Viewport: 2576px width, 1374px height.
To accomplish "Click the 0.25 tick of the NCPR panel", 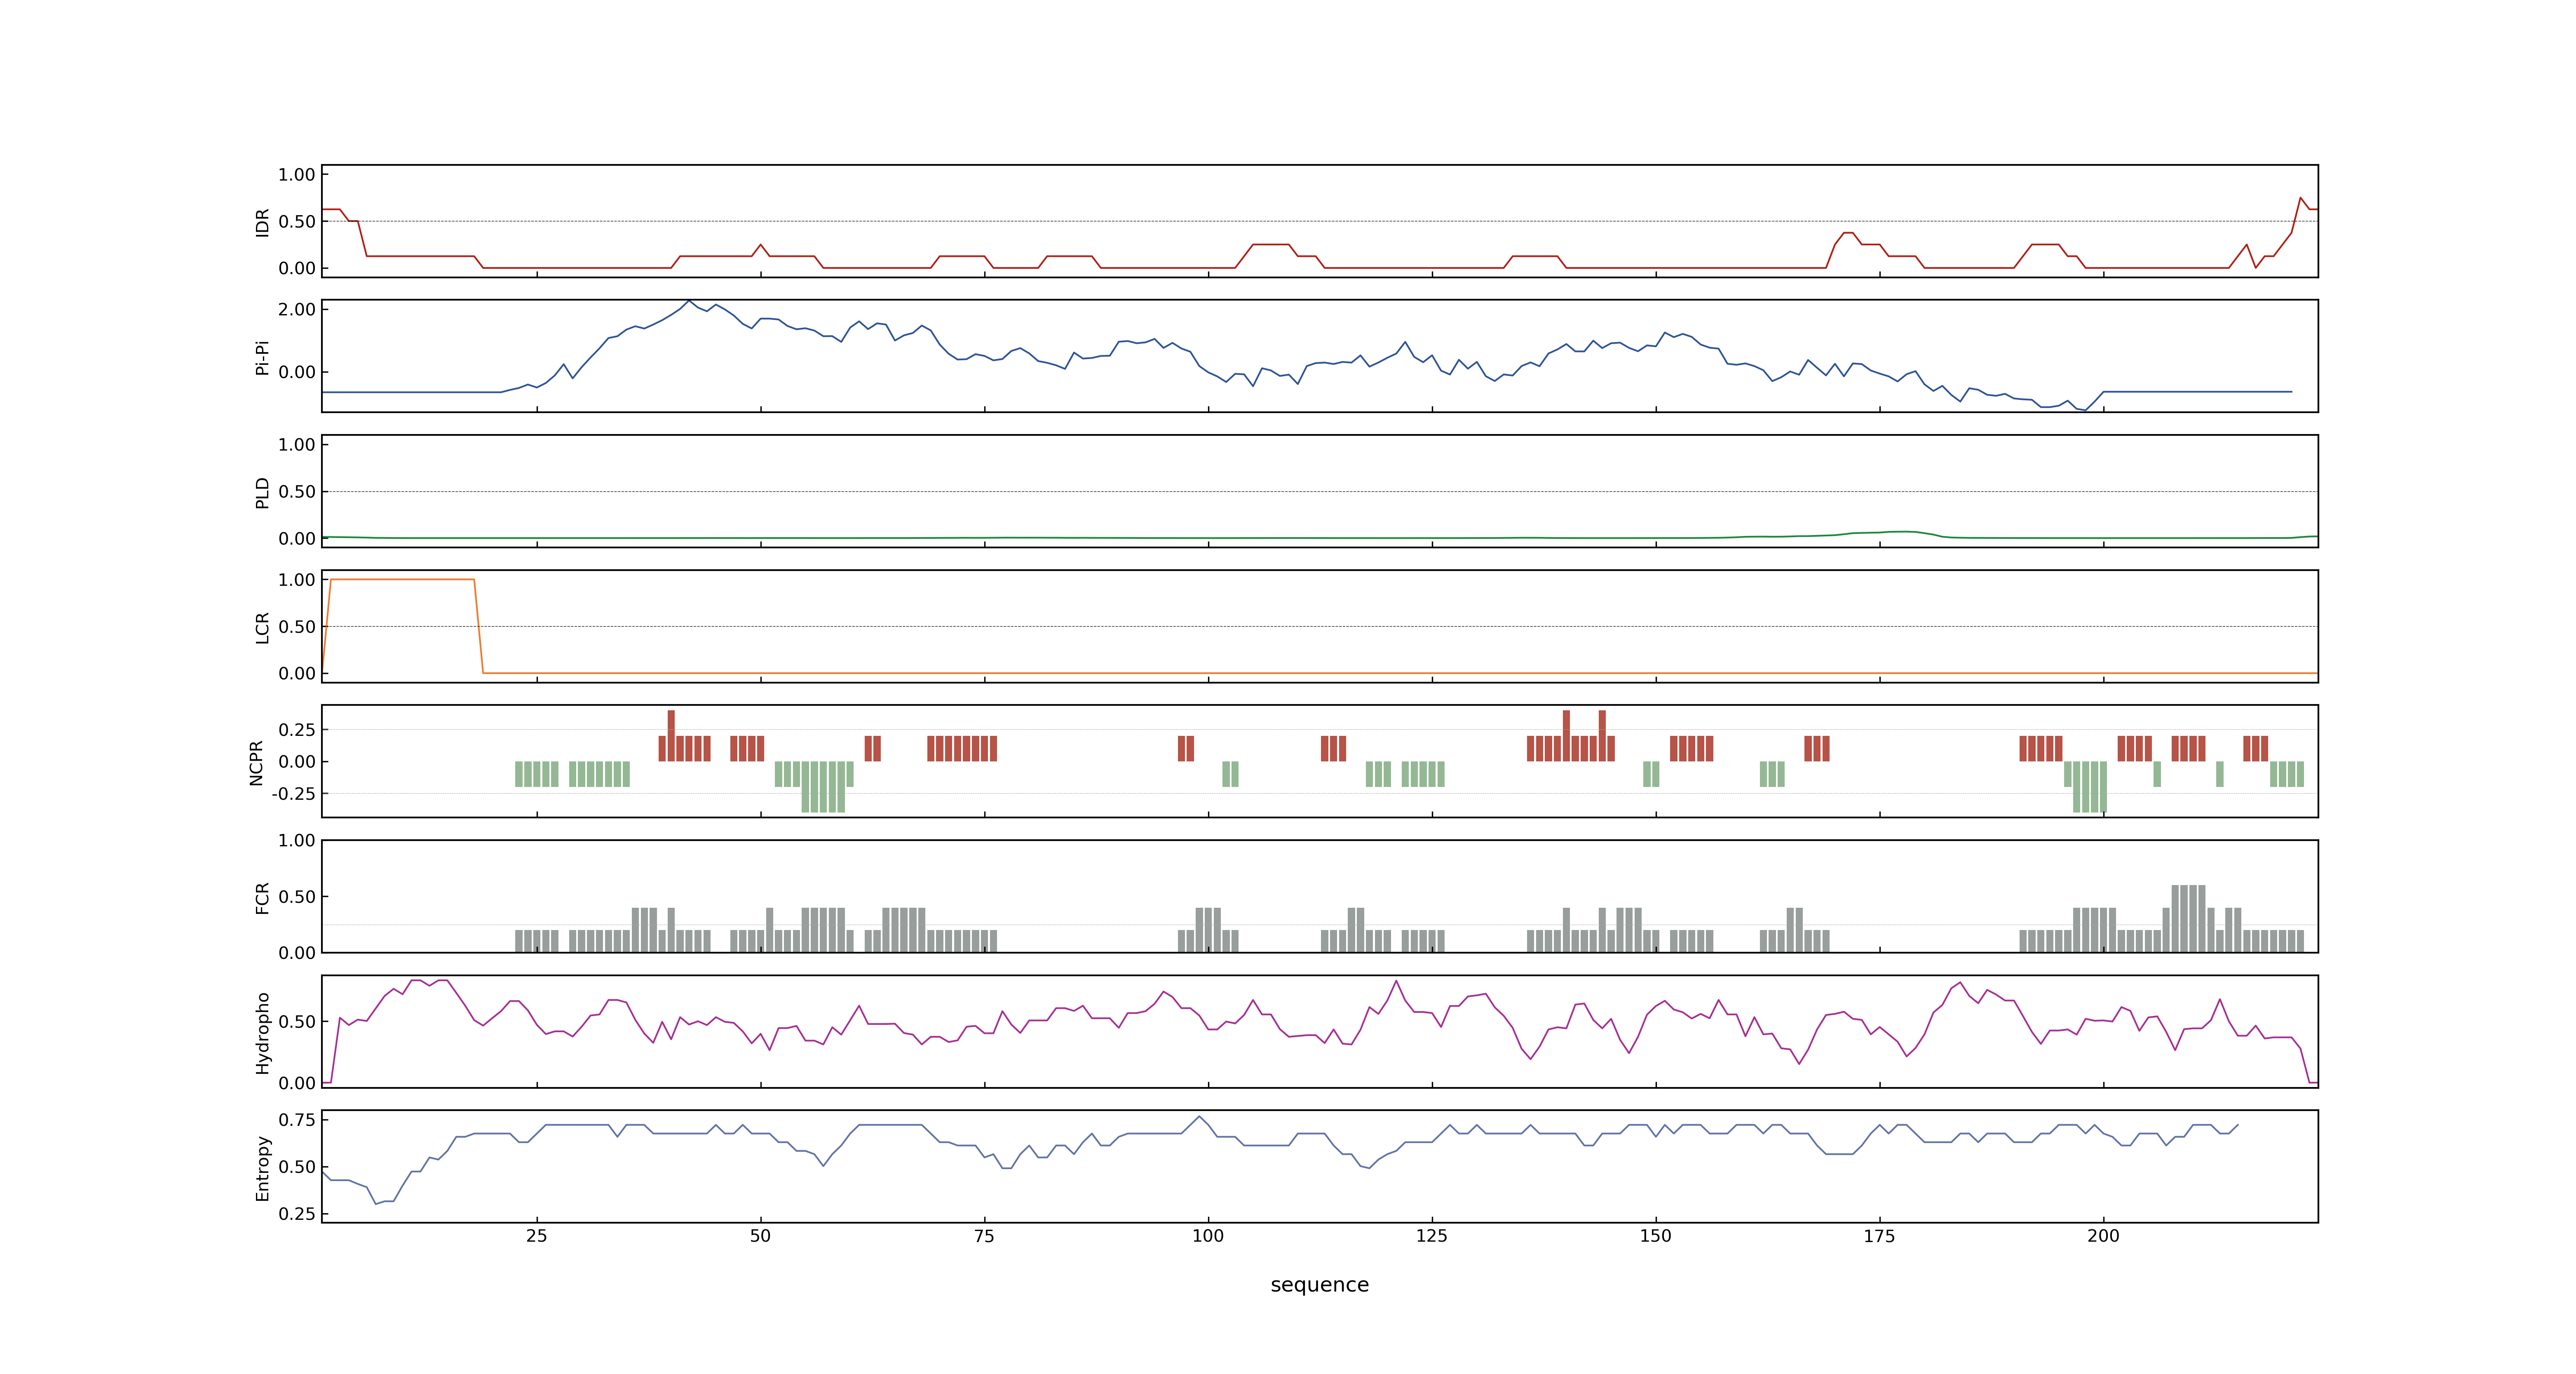I will [x=297, y=730].
